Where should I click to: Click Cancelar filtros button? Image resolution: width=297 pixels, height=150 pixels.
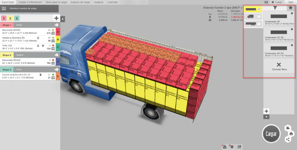(279, 66)
